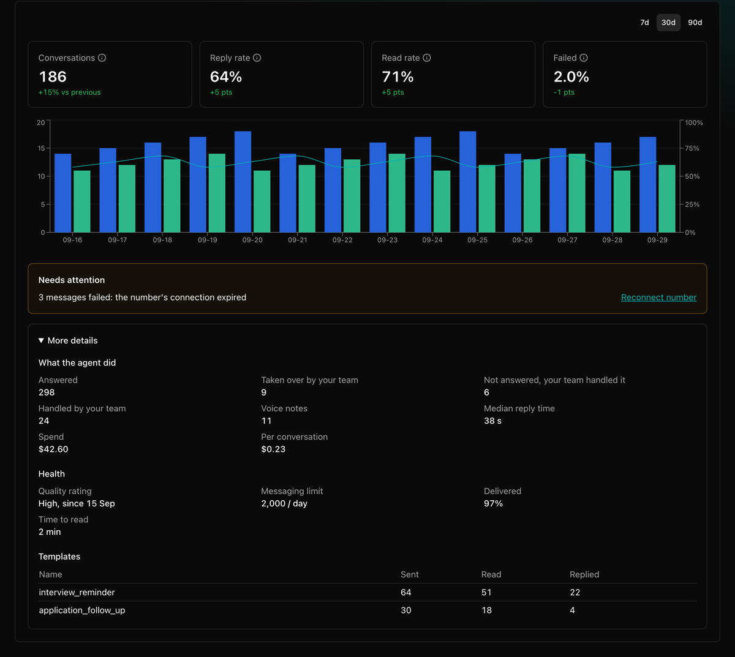Screen dimensions: 735x657
Task: Switch to the 90d time range
Action: [695, 23]
